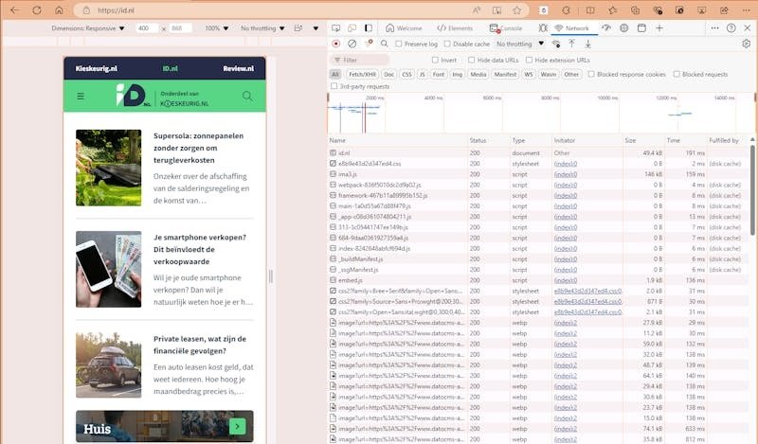This screenshot has height=444, width=758.
Task: Open the Application panel icon tab
Action: click(641, 28)
